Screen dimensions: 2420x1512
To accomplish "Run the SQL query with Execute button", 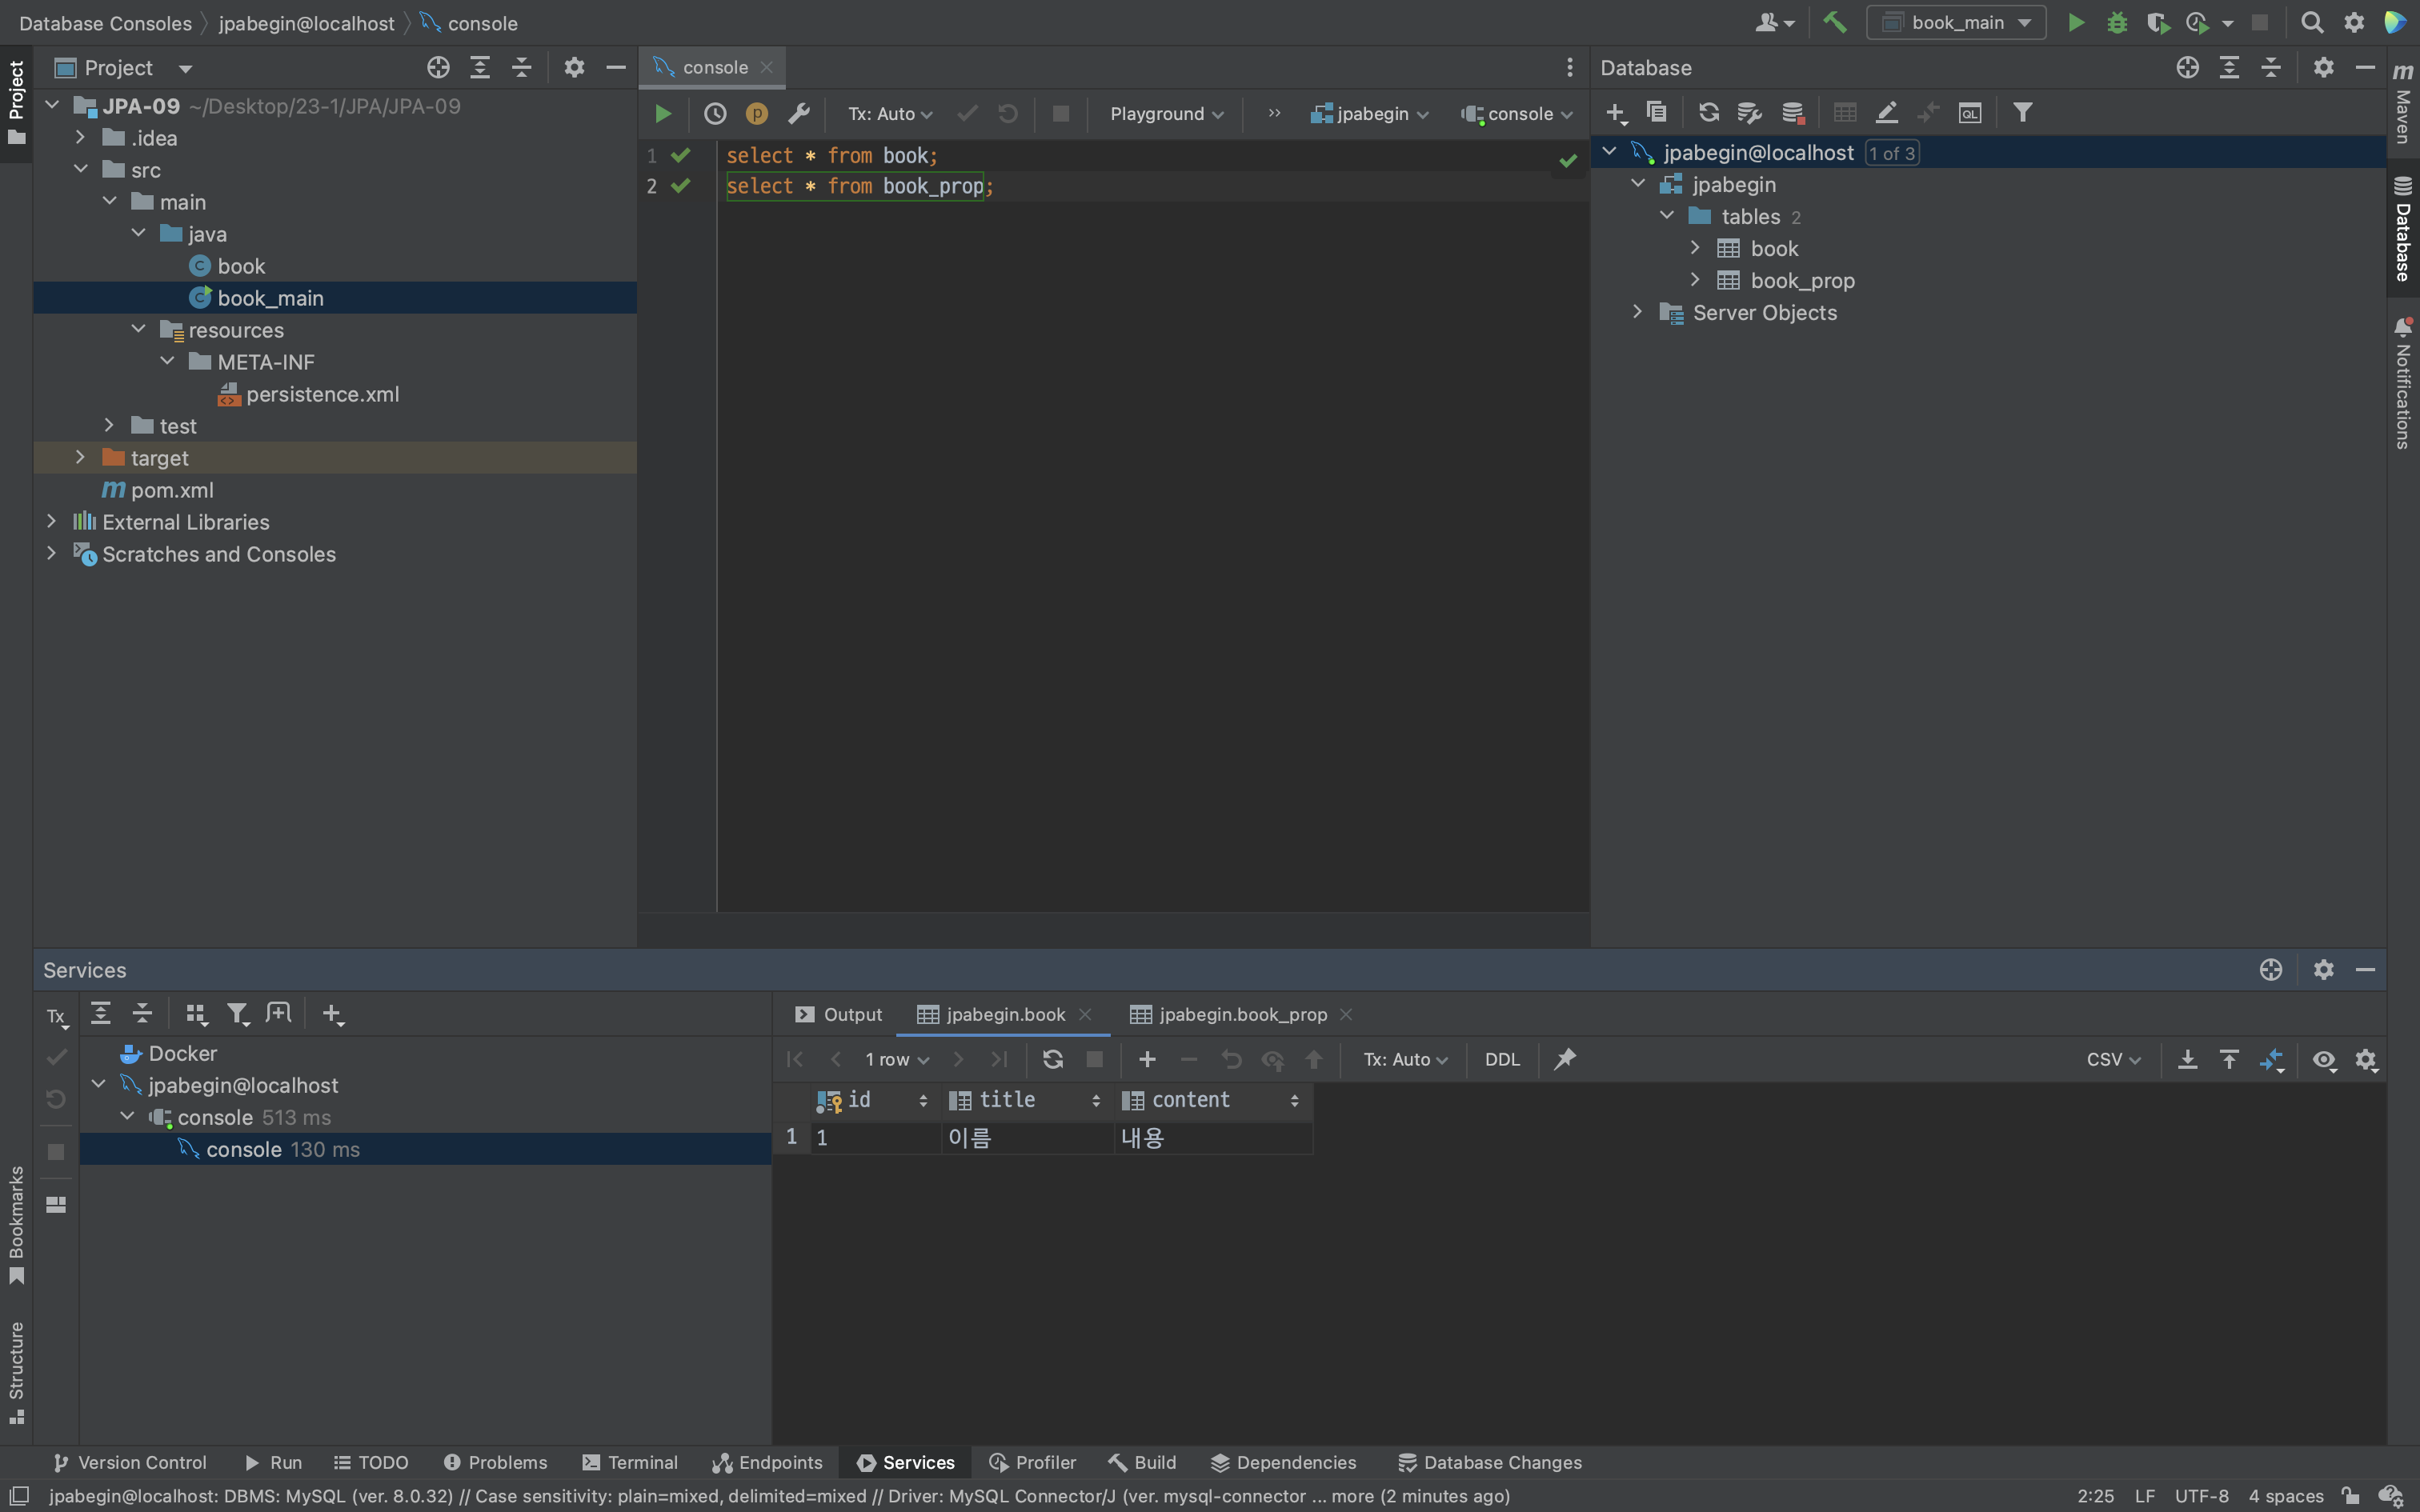I will [662, 114].
